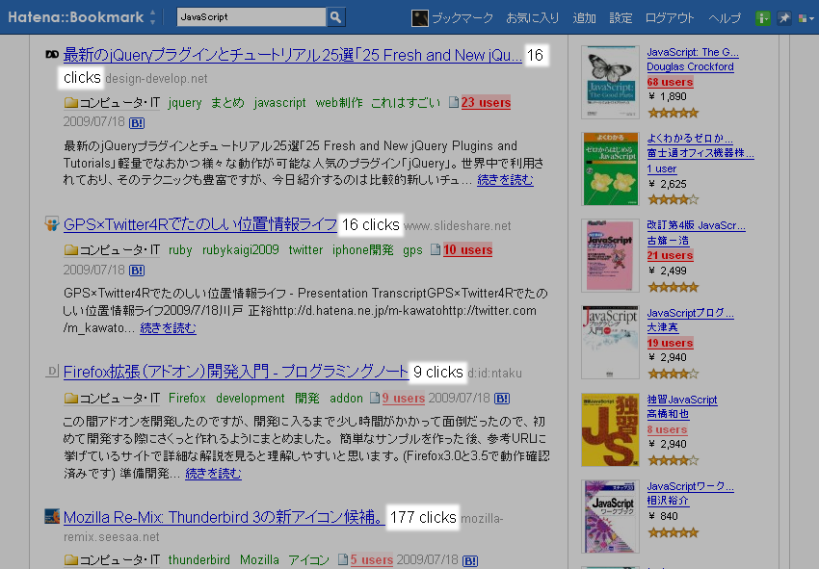Click the folder icon in the jQuery entry
Viewport: 819px width, 569px height.
click(x=70, y=103)
